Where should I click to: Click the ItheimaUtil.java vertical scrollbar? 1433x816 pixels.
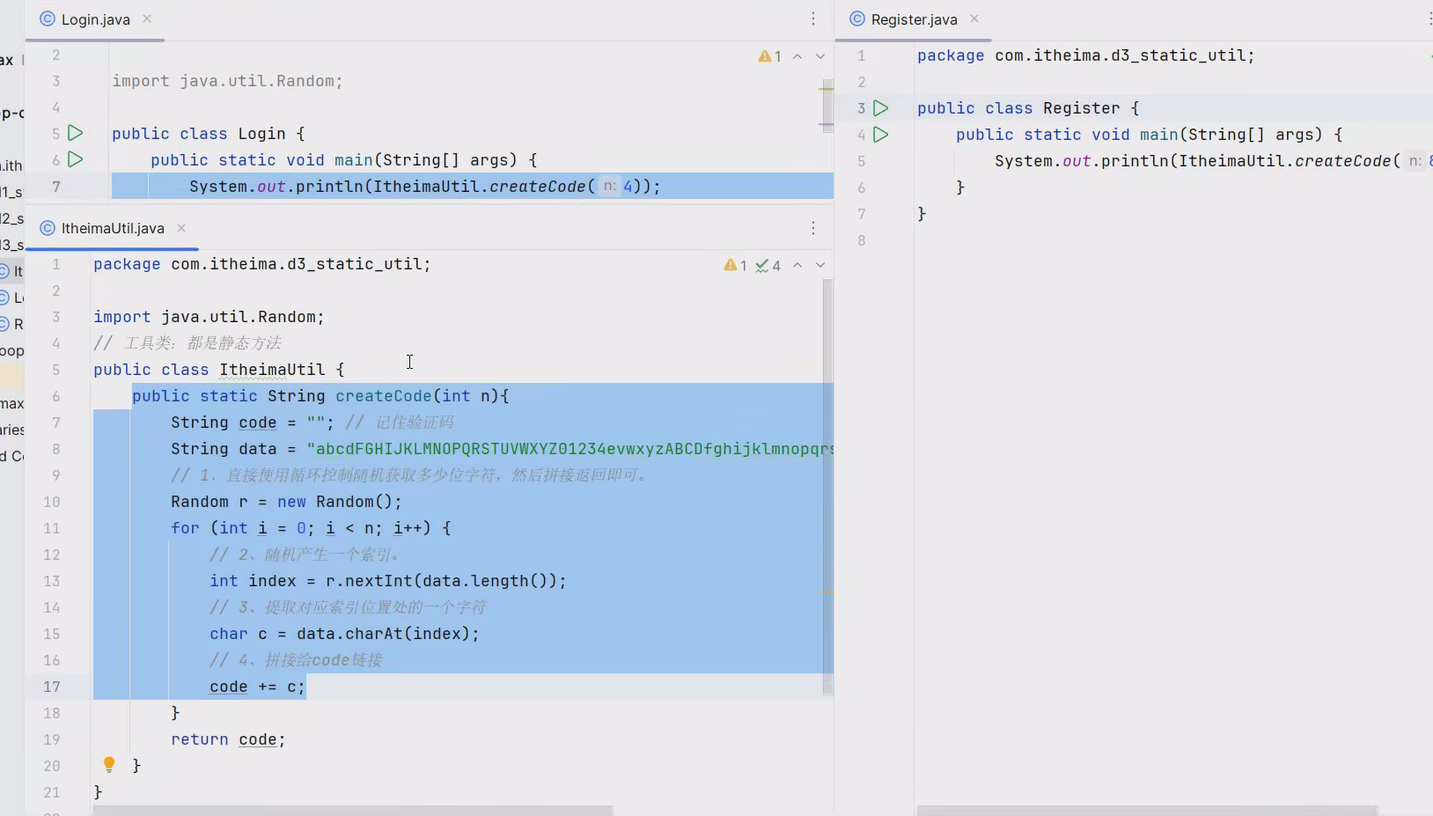pos(827,486)
